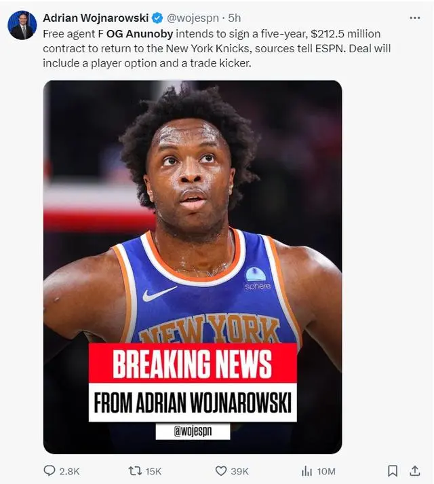The width and height of the screenshot is (434, 484).
Task: Open Adrian Wojnarowski's profile avatar
Action: point(22,25)
